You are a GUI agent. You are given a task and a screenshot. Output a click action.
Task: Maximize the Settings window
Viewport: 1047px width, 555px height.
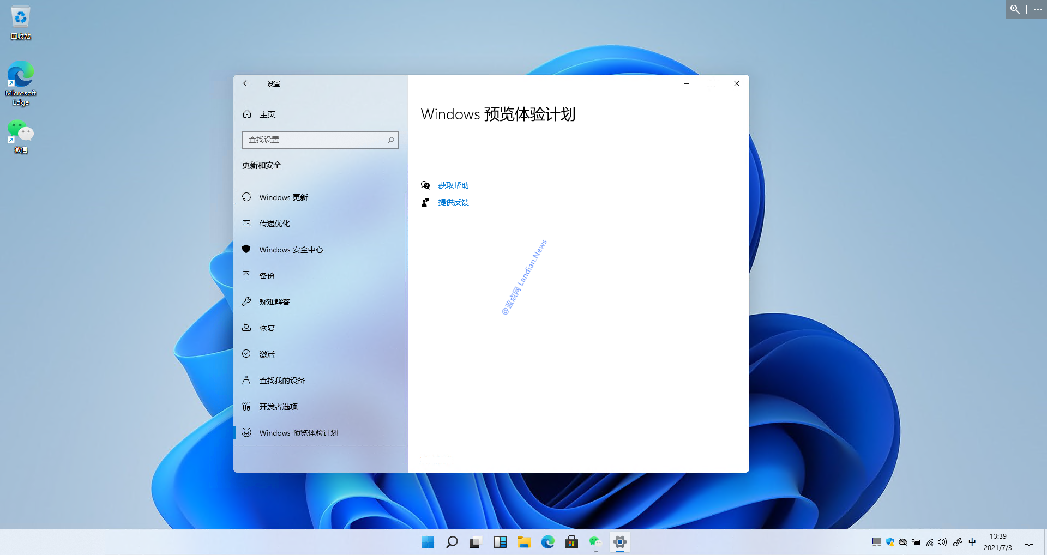point(712,83)
